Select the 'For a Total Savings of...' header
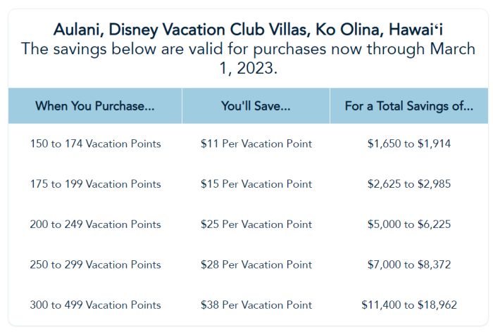This screenshot has width=493, height=332. pos(409,106)
